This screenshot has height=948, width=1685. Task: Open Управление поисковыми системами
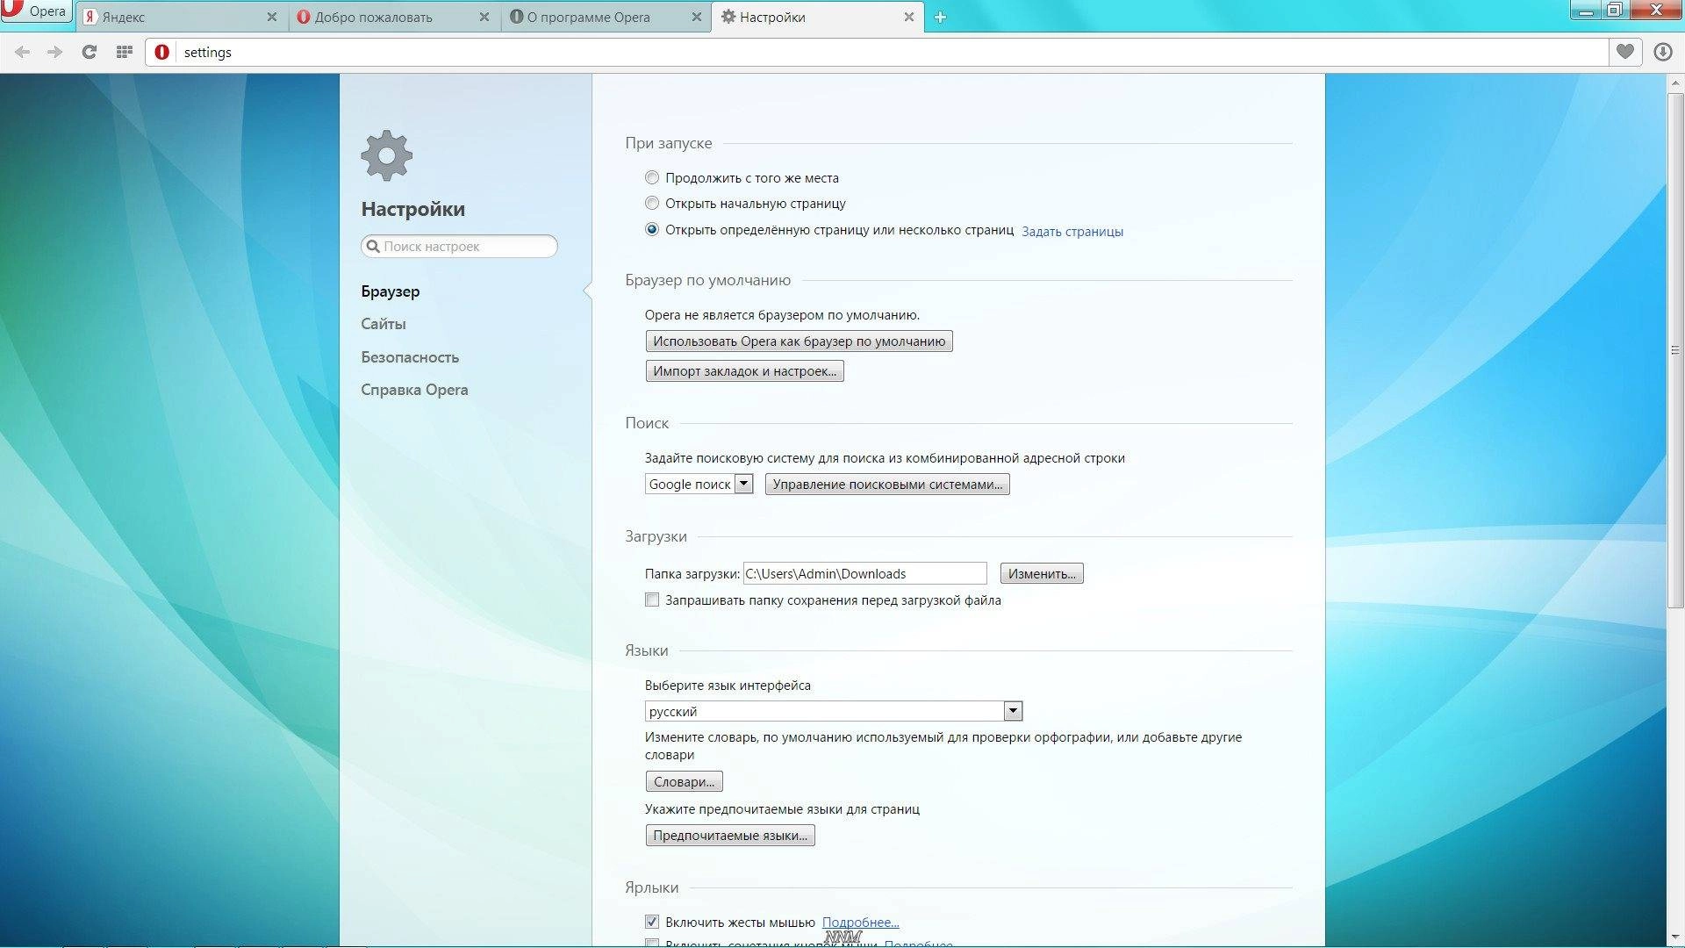tap(887, 485)
